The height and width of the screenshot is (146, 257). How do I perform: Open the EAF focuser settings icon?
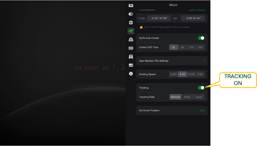coord(131,48)
